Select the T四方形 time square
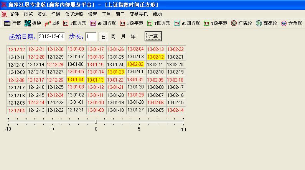The image size is (305, 170). pos(159,23)
